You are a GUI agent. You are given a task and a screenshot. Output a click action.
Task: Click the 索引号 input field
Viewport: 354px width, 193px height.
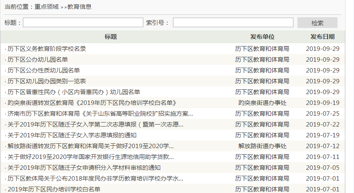[x=233, y=22]
